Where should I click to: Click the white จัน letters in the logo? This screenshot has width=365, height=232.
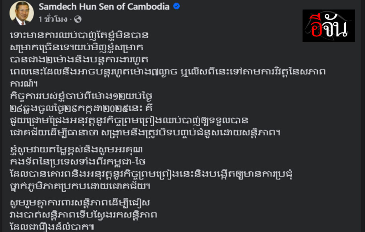coord(336,26)
